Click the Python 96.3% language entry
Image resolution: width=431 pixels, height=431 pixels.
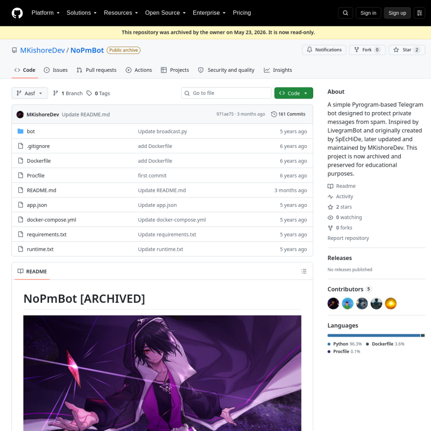coord(345,344)
